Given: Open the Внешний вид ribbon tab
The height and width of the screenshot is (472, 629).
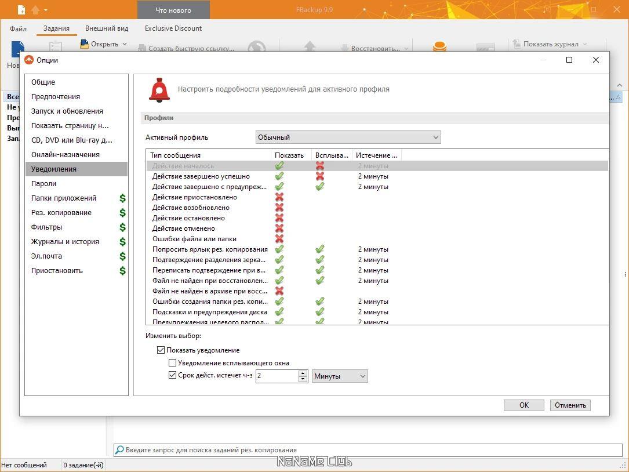Looking at the screenshot, I should (x=107, y=28).
